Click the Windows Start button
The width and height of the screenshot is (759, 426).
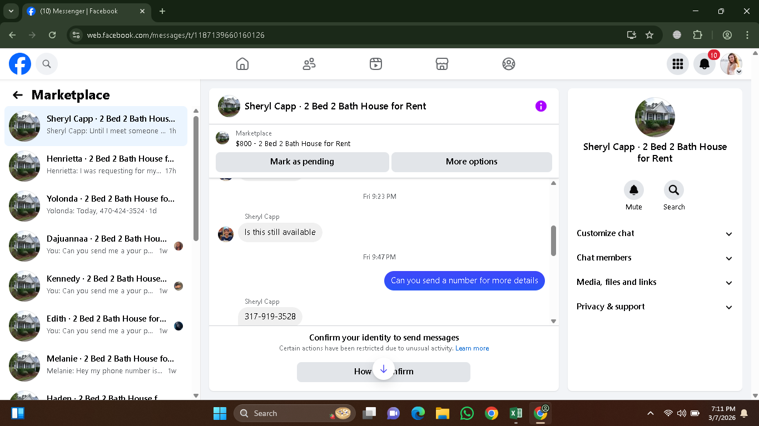tap(220, 413)
